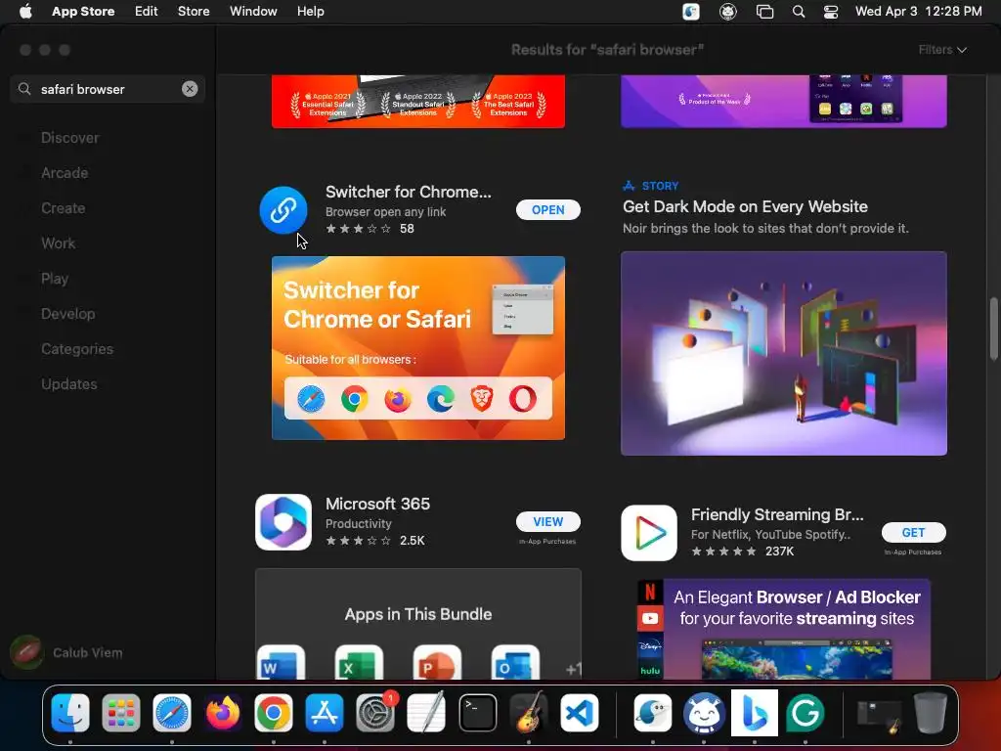This screenshot has width=1001, height=751.
Task: Open the Noir dark mode story artwork
Action: (783, 353)
